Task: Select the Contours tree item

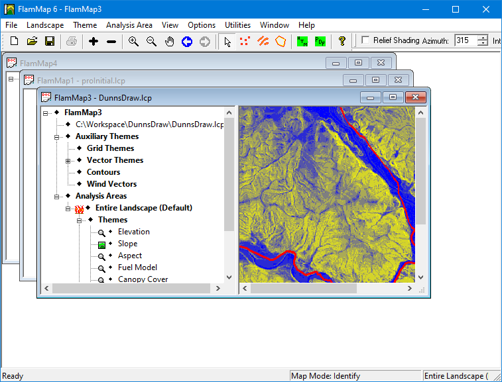Action: click(x=103, y=172)
